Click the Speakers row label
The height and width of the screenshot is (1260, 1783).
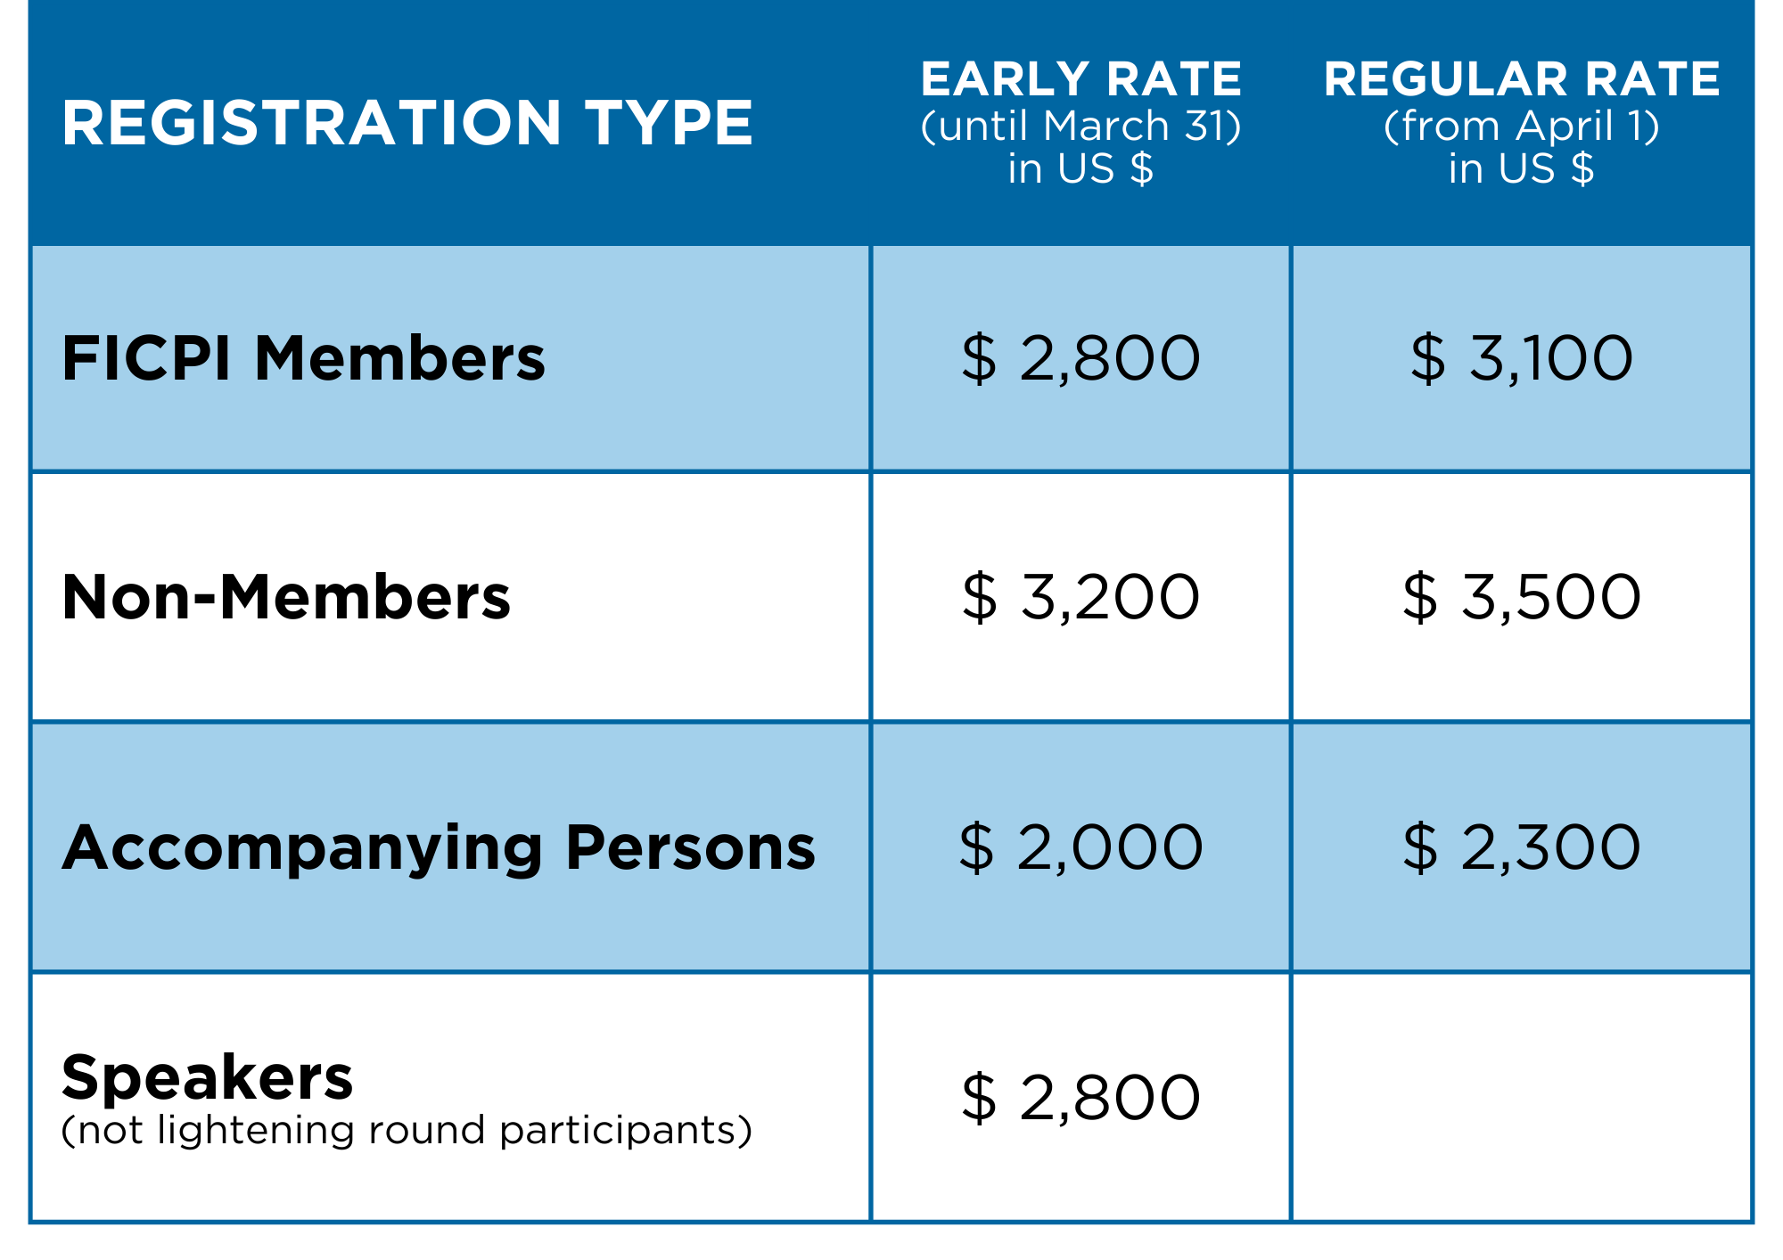coord(207,1077)
